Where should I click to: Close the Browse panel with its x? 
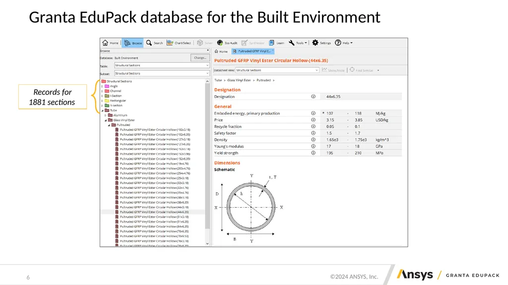[x=208, y=51]
